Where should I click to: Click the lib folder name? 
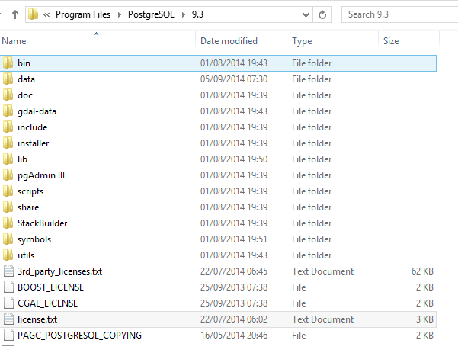click(23, 159)
